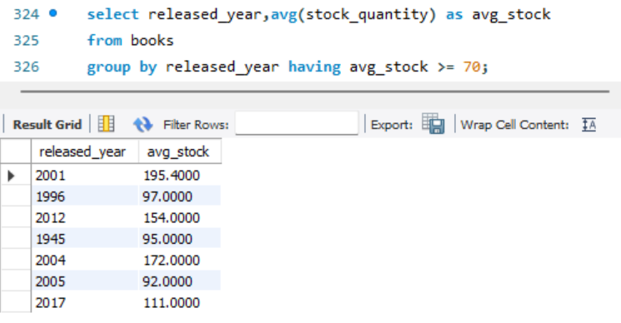The height and width of the screenshot is (323, 621).
Task: Click line number 326 in gutter
Action: [x=27, y=67]
